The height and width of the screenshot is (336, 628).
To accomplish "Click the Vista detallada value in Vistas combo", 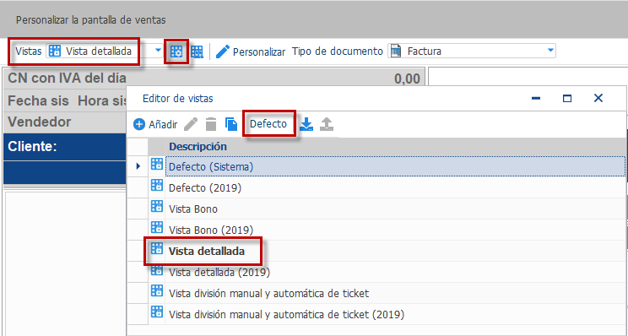I will tap(99, 51).
